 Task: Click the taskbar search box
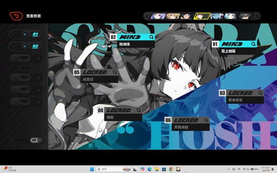tap(114, 169)
